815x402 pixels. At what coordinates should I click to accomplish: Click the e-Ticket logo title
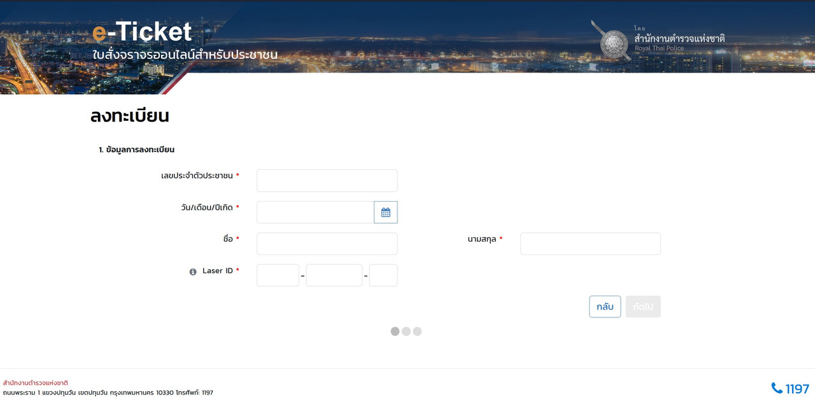point(142,32)
